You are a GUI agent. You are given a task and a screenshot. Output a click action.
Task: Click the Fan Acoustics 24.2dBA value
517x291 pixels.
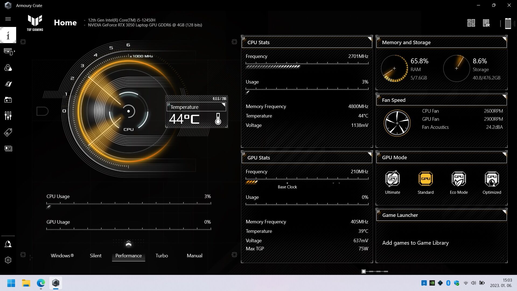coord(494,127)
